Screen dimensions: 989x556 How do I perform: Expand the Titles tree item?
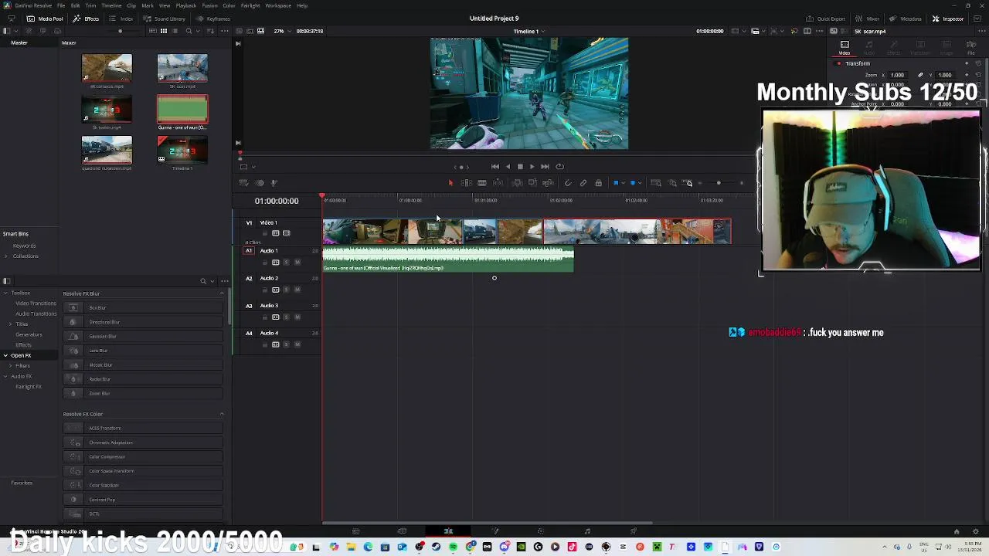click(11, 324)
